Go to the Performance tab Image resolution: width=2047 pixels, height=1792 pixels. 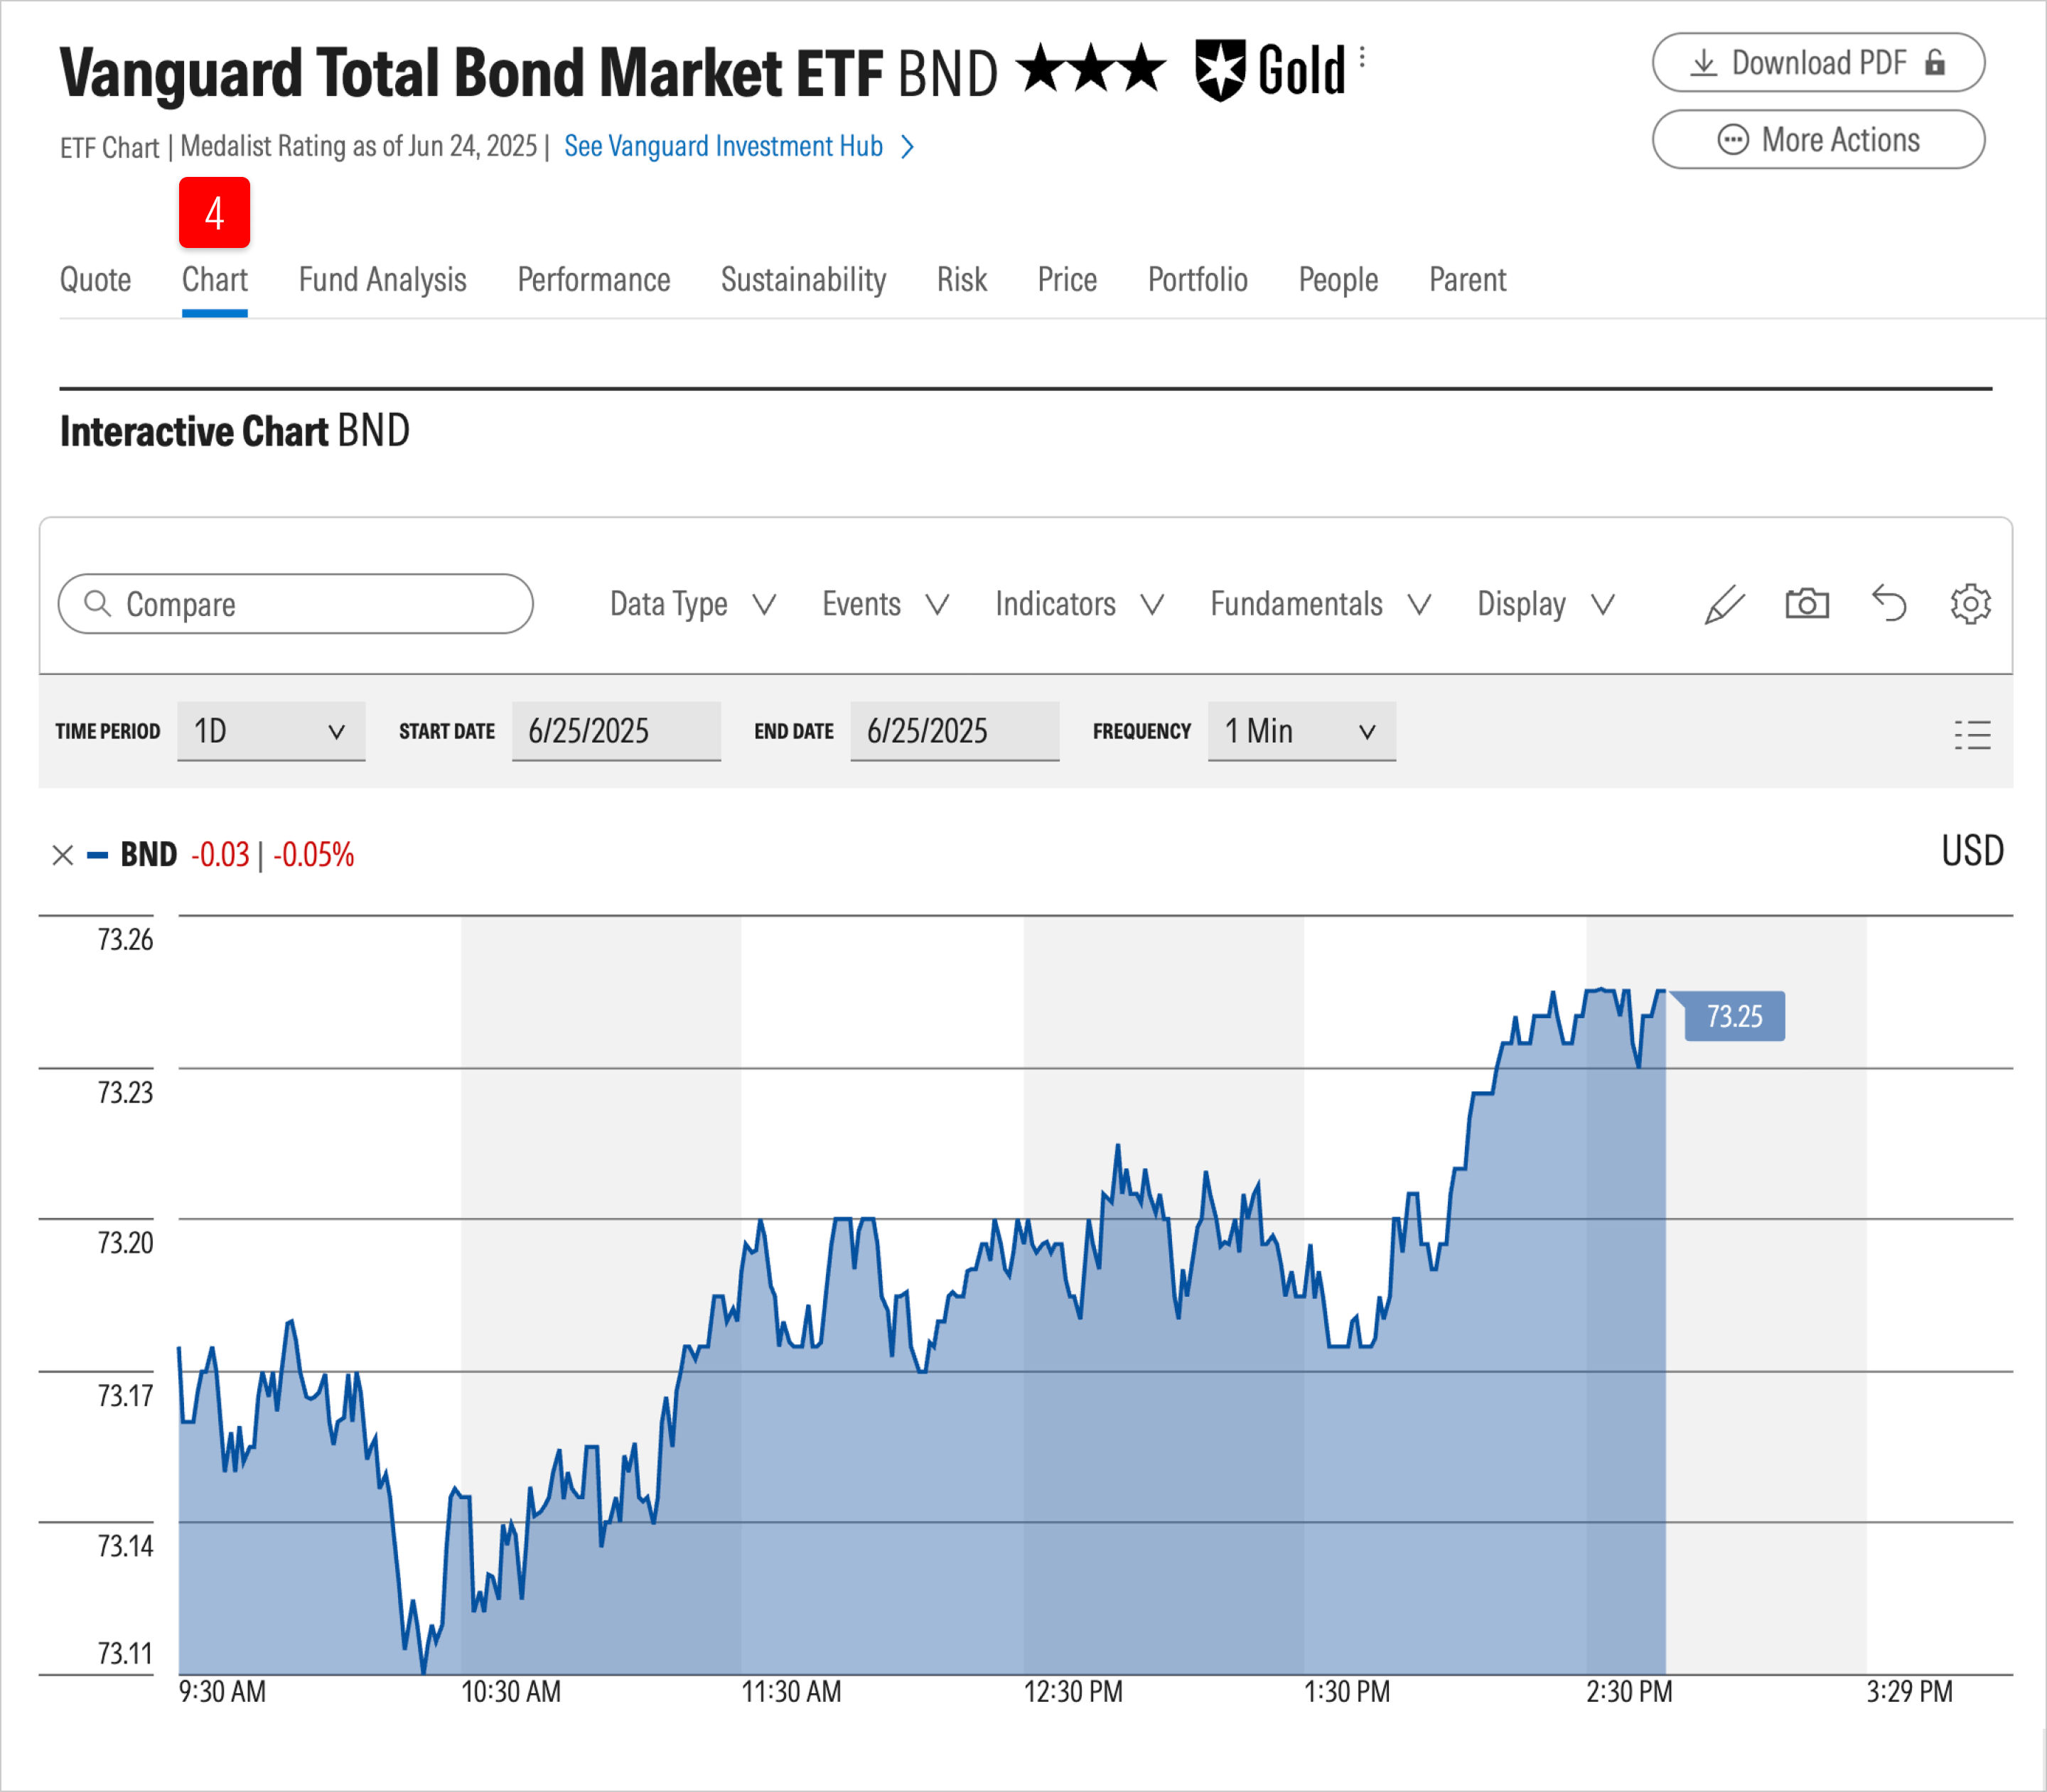593,280
